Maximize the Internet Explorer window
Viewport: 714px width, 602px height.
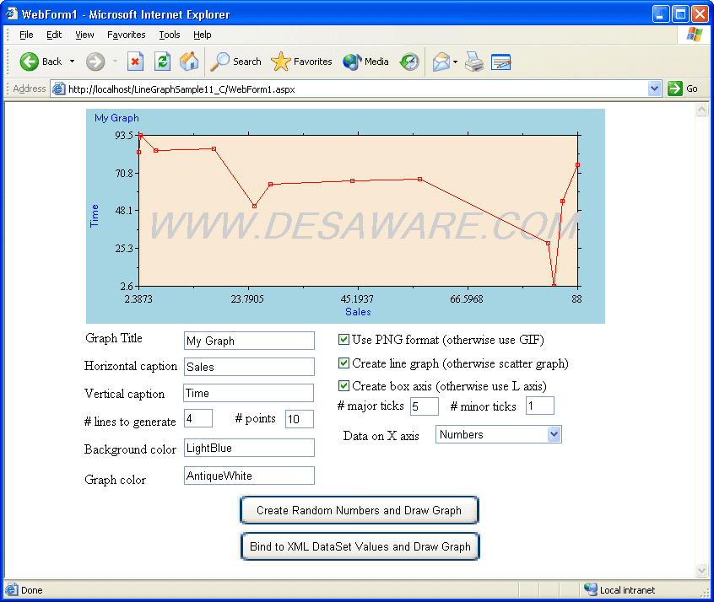pyautogui.click(x=680, y=14)
